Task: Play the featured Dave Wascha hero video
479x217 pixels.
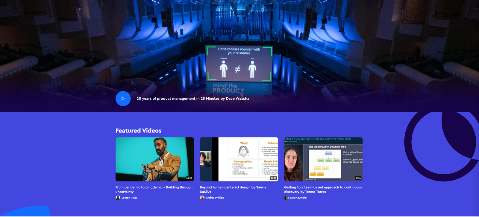Action: (123, 99)
